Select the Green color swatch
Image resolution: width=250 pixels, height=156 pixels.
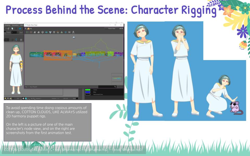(x=88, y=90)
